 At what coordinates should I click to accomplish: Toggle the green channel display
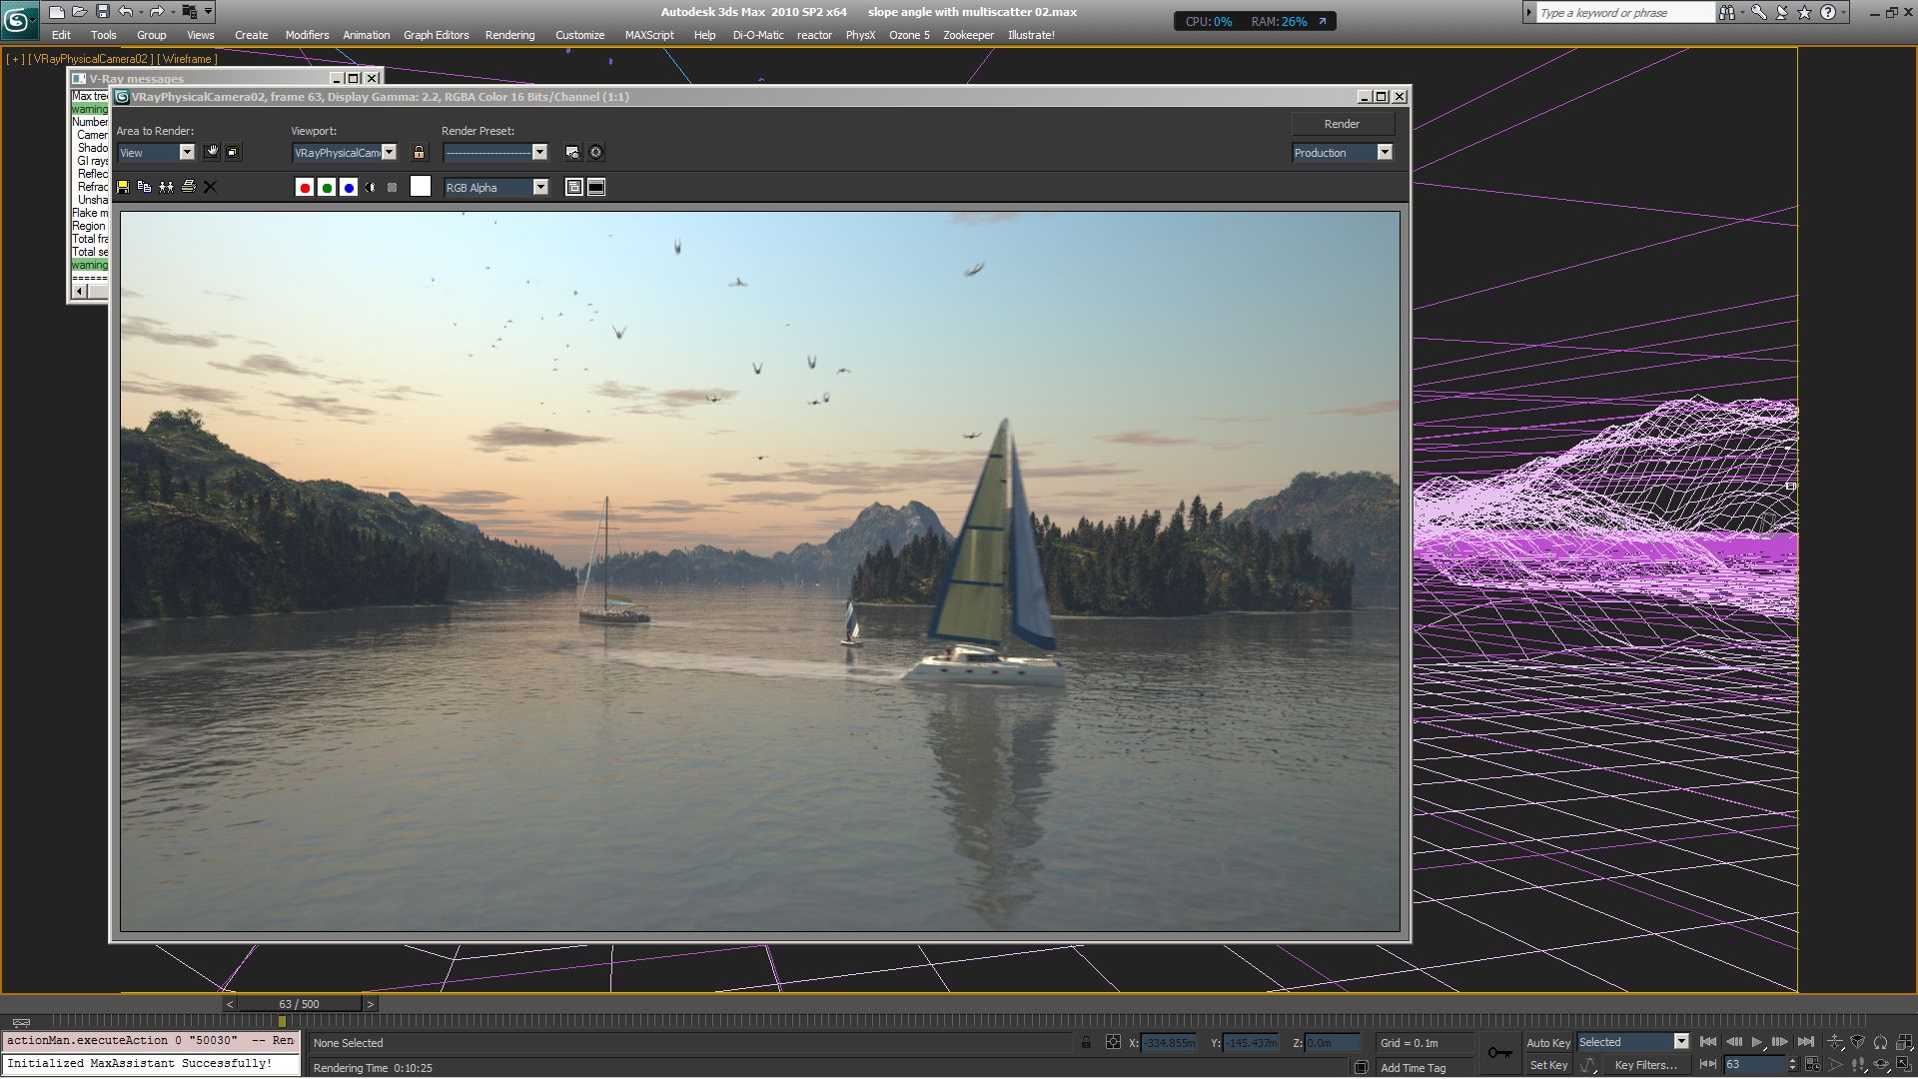pyautogui.click(x=327, y=187)
